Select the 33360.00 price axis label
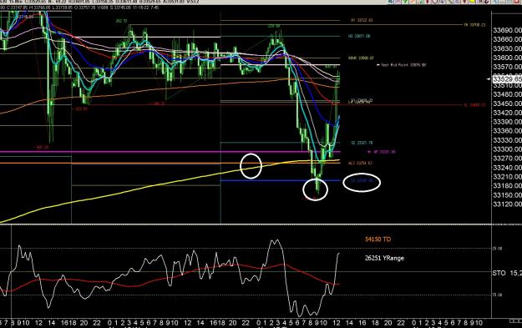This screenshot has width=522, height=328. (507, 131)
